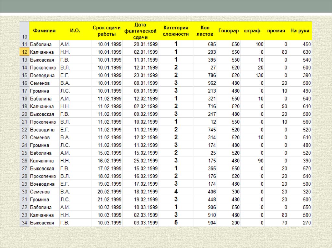Click the премия header cell

point(276,31)
